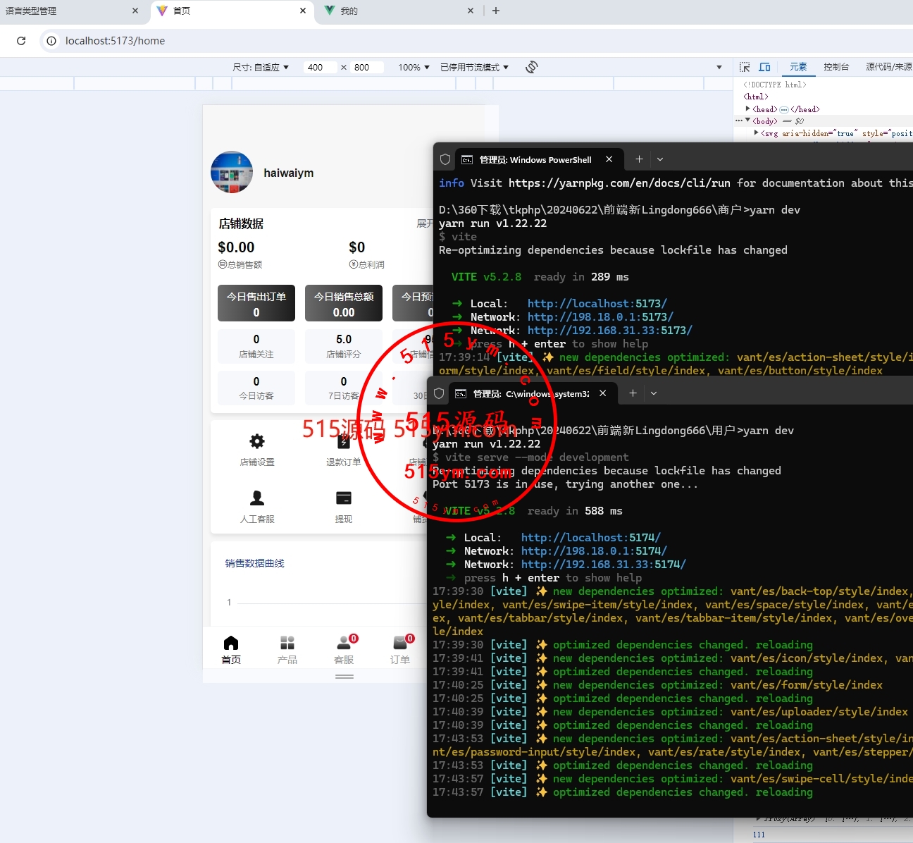Click the 今日售出订单 card

(x=256, y=303)
